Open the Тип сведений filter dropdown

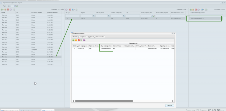click(109, 16)
